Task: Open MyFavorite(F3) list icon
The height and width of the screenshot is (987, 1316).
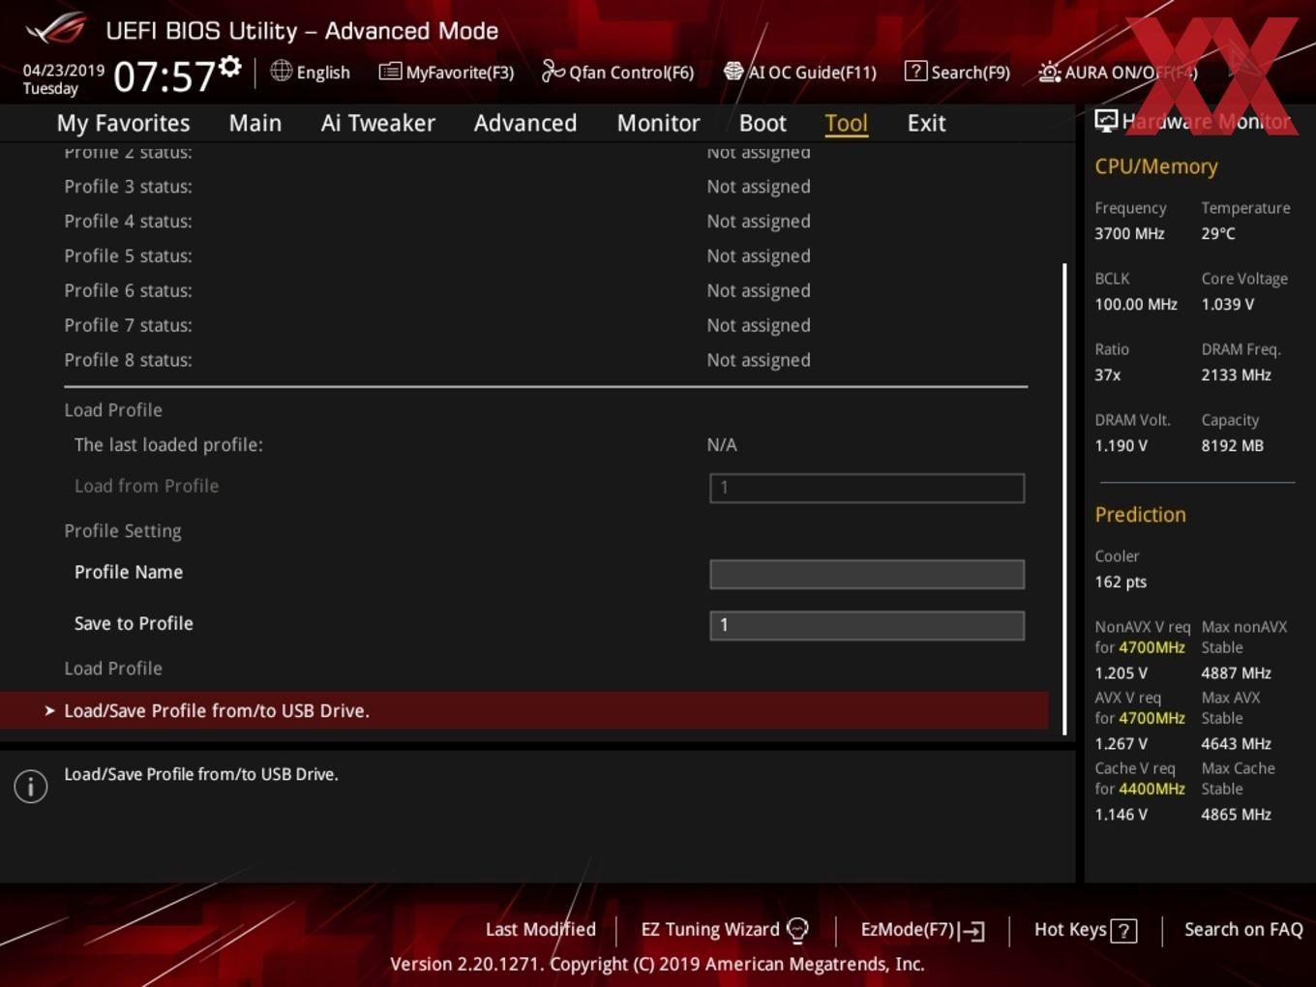Action: [390, 72]
